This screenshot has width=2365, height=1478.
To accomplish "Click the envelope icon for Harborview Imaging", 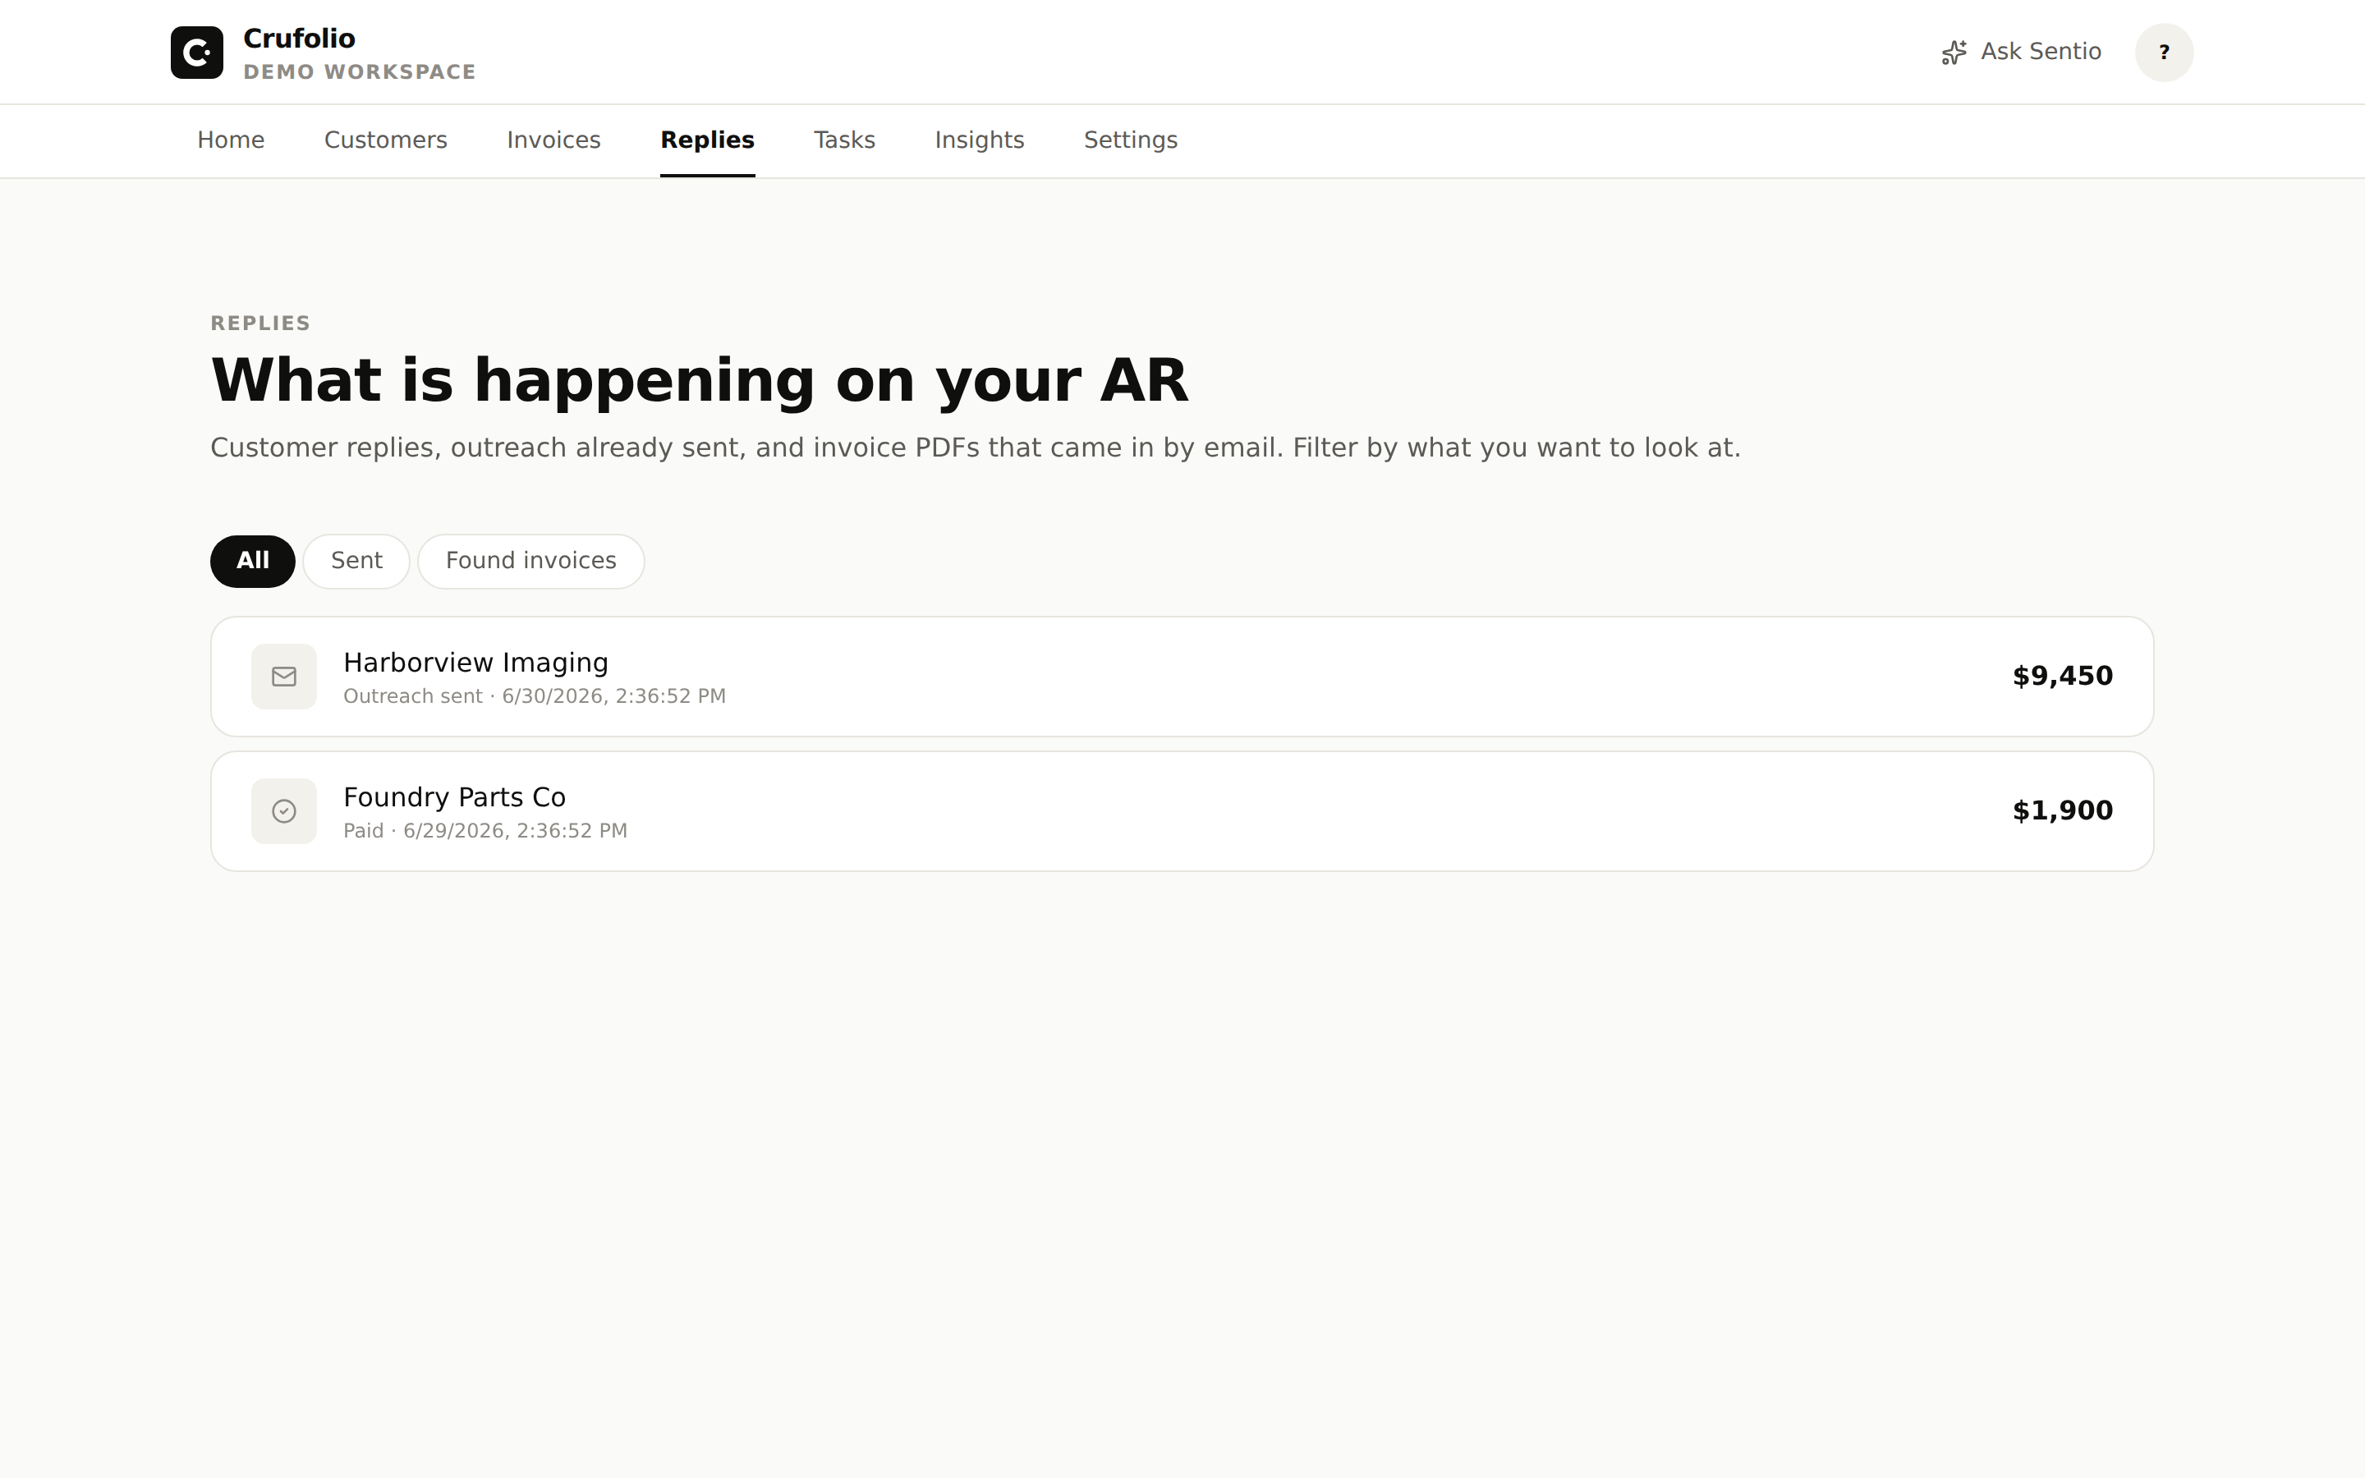I will click(283, 677).
